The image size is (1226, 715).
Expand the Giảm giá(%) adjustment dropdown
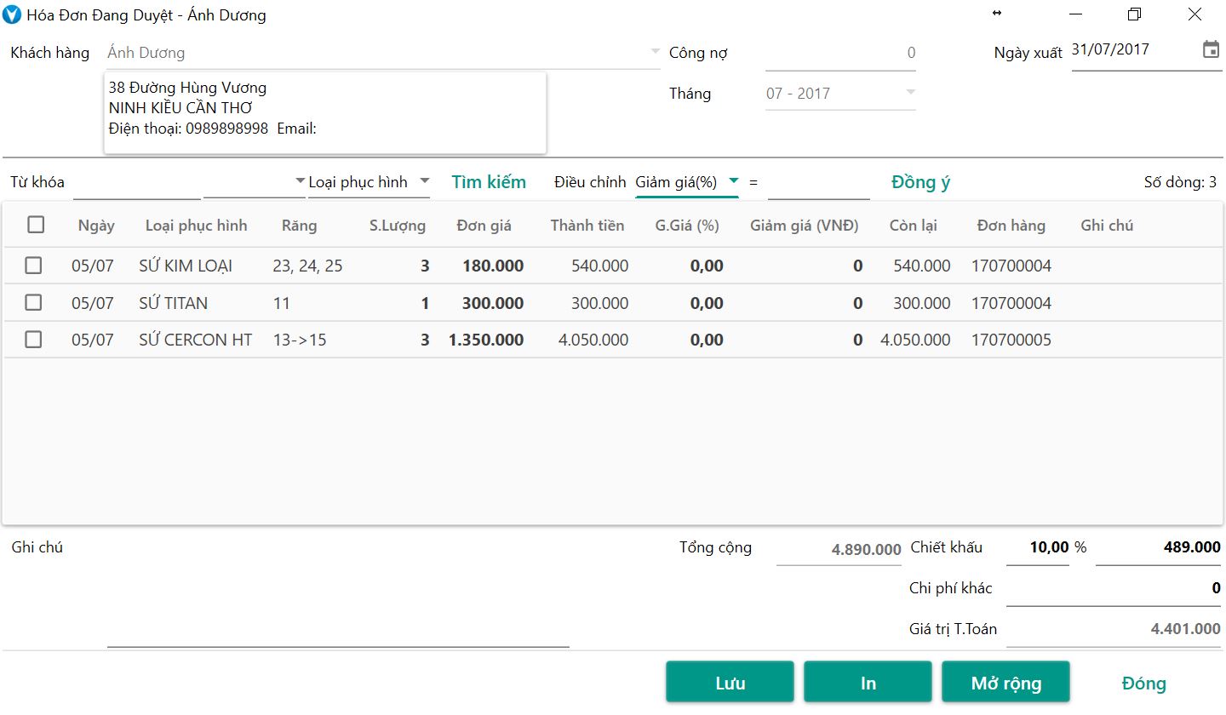pos(733,181)
